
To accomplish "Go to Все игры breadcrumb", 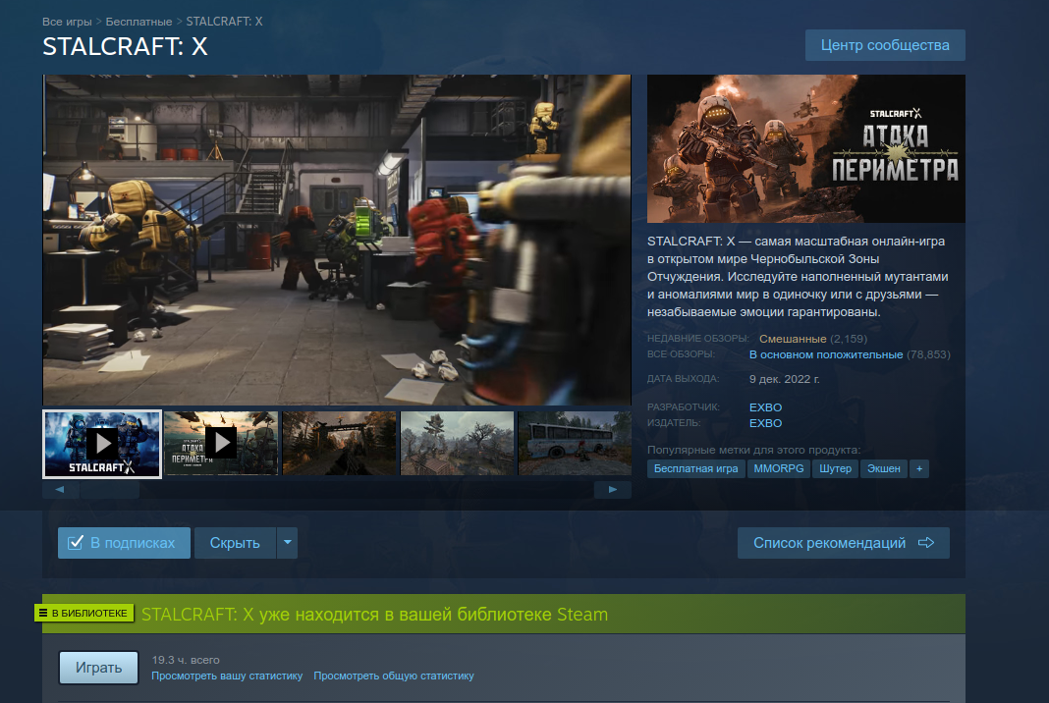I will pyautogui.click(x=67, y=22).
